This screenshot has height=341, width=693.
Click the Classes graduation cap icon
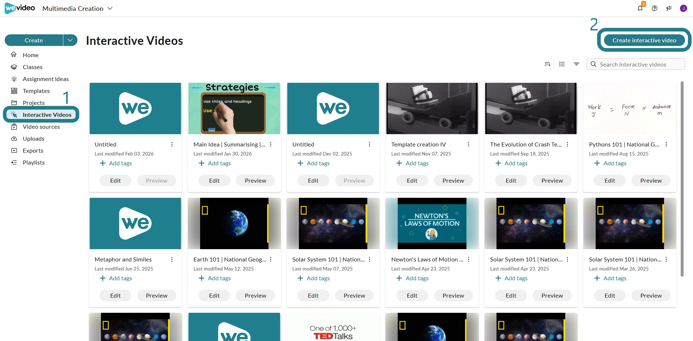(14, 67)
